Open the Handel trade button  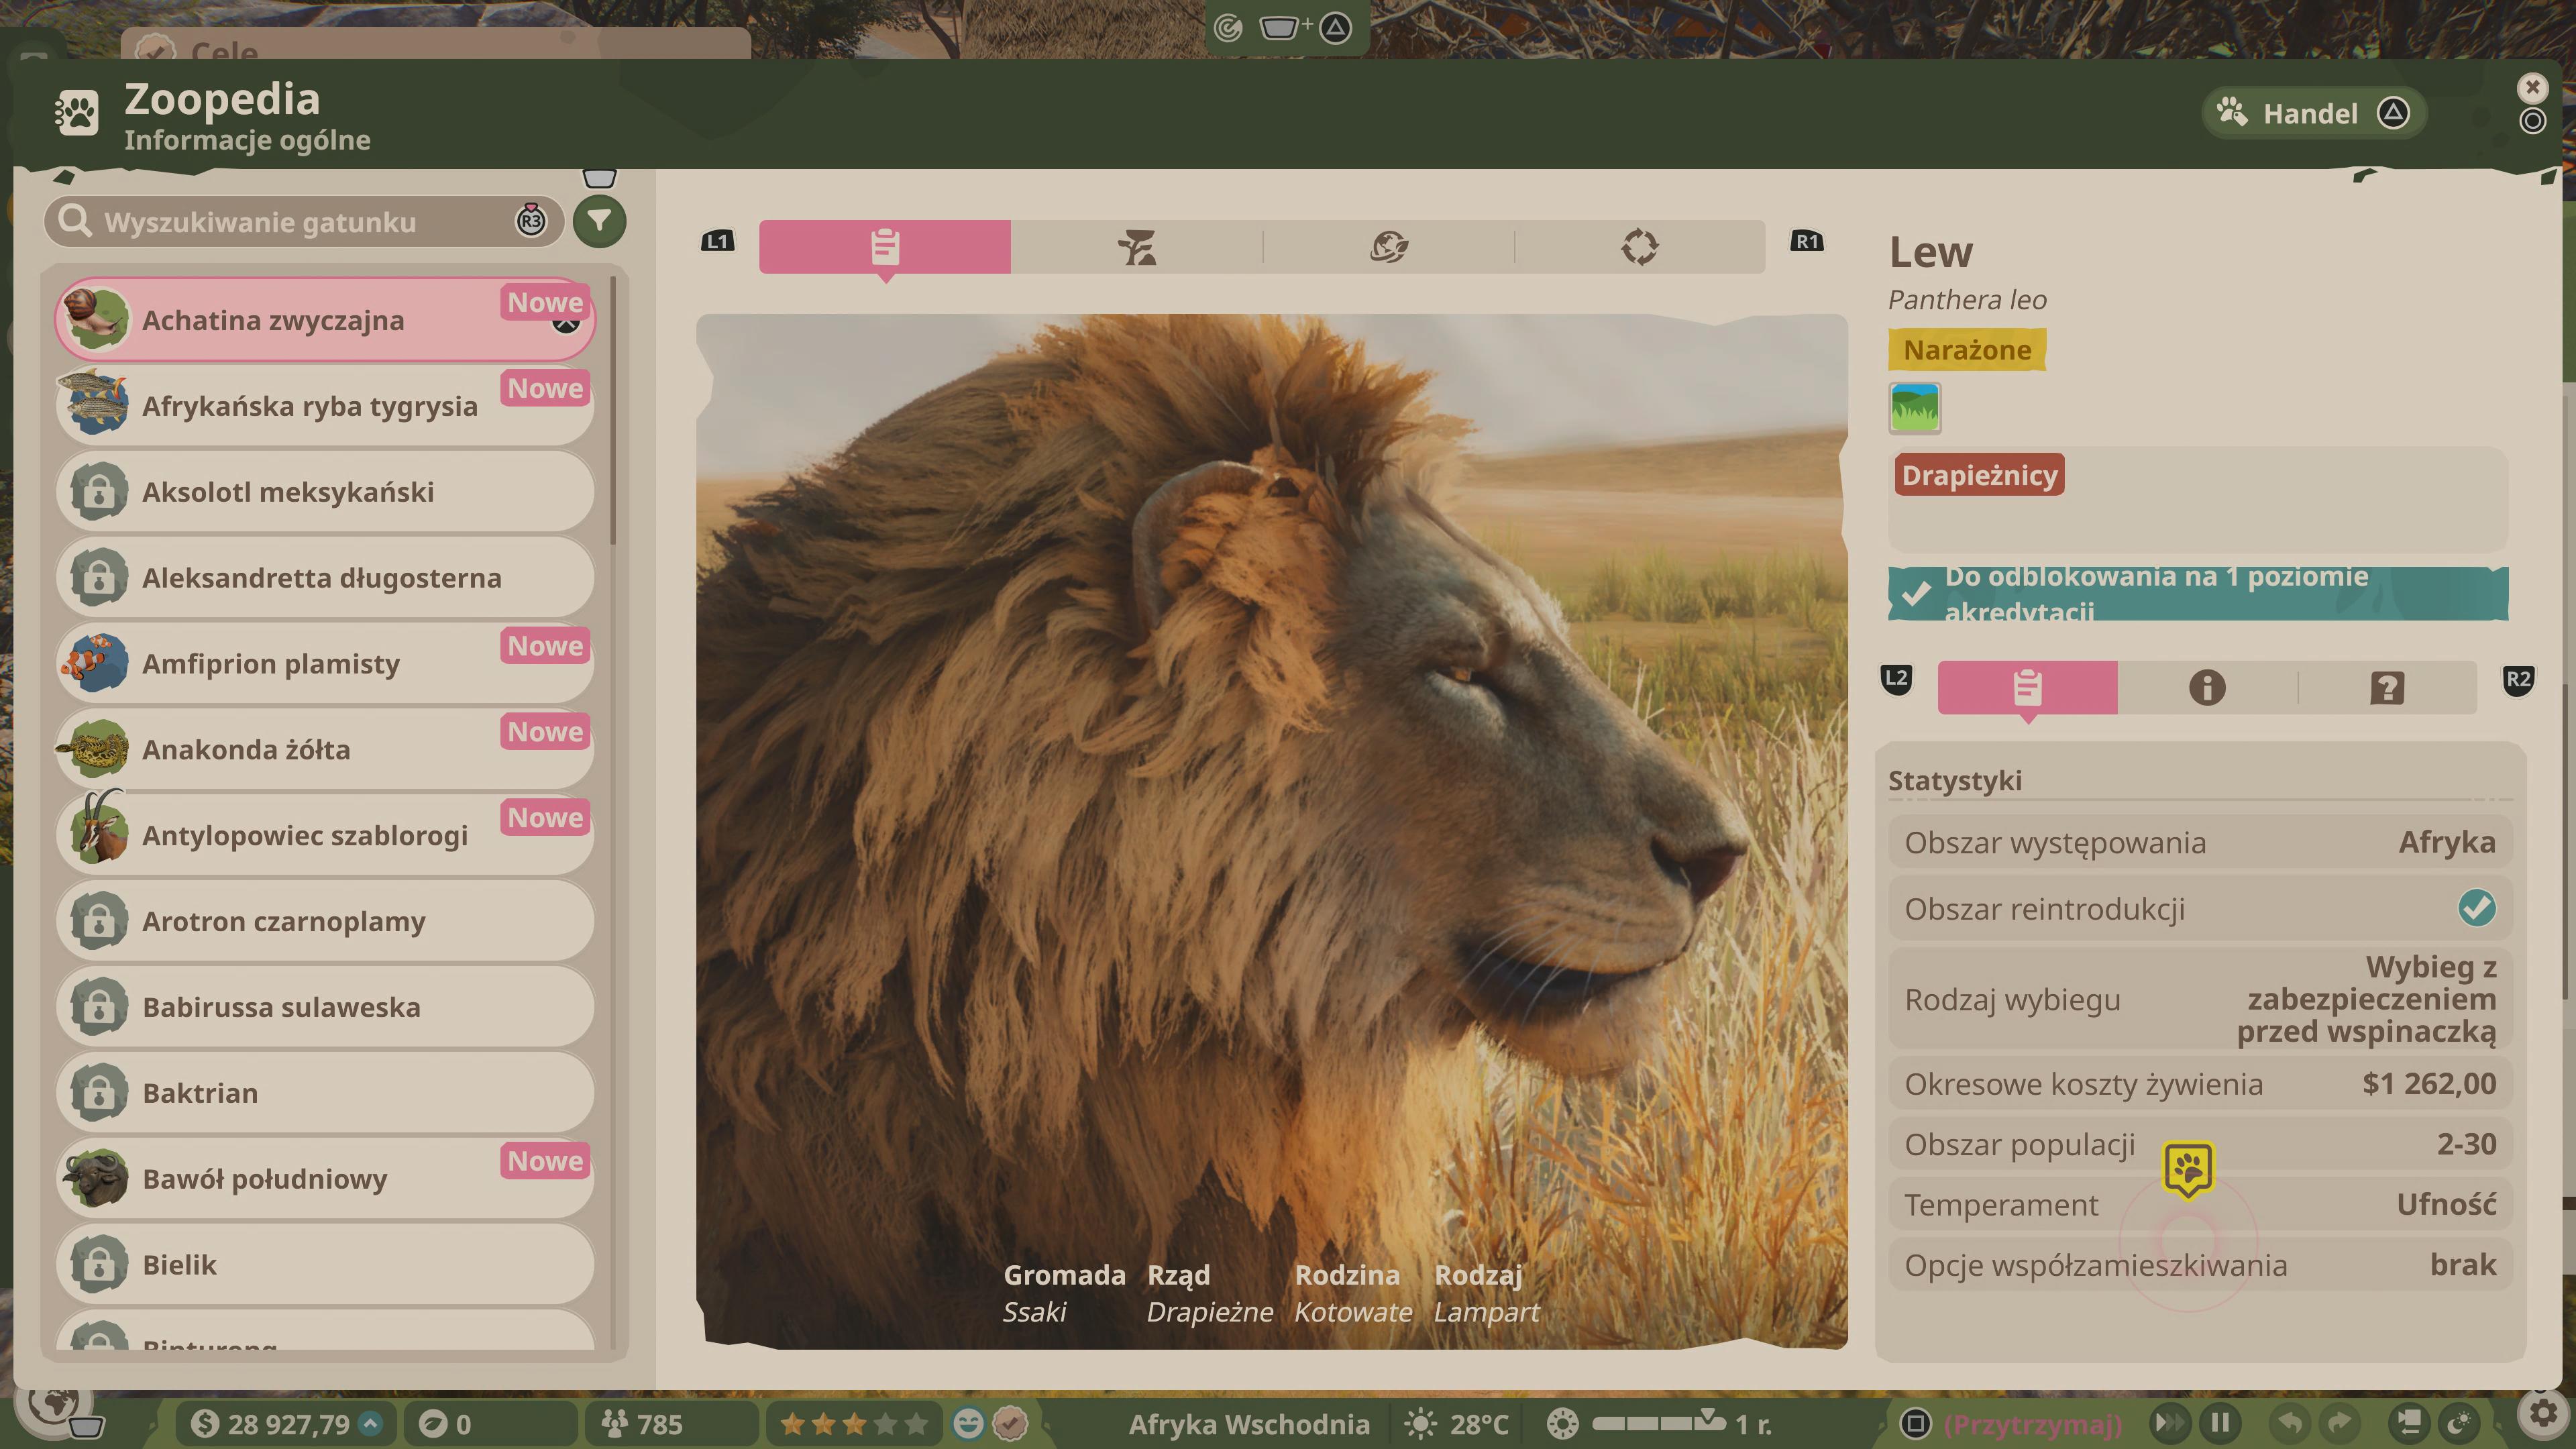(x=2313, y=113)
